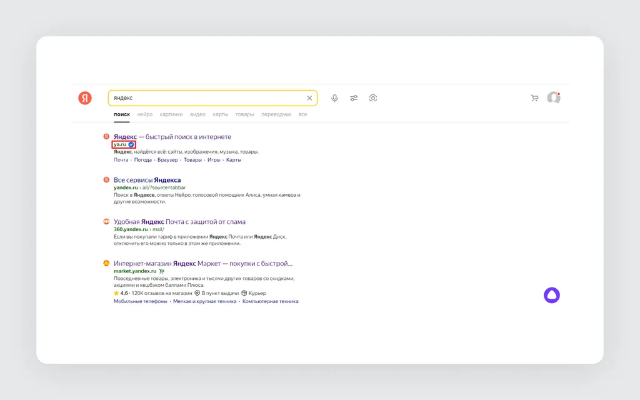Click the Yandex logo icon
This screenshot has width=640, height=400.
[85, 98]
